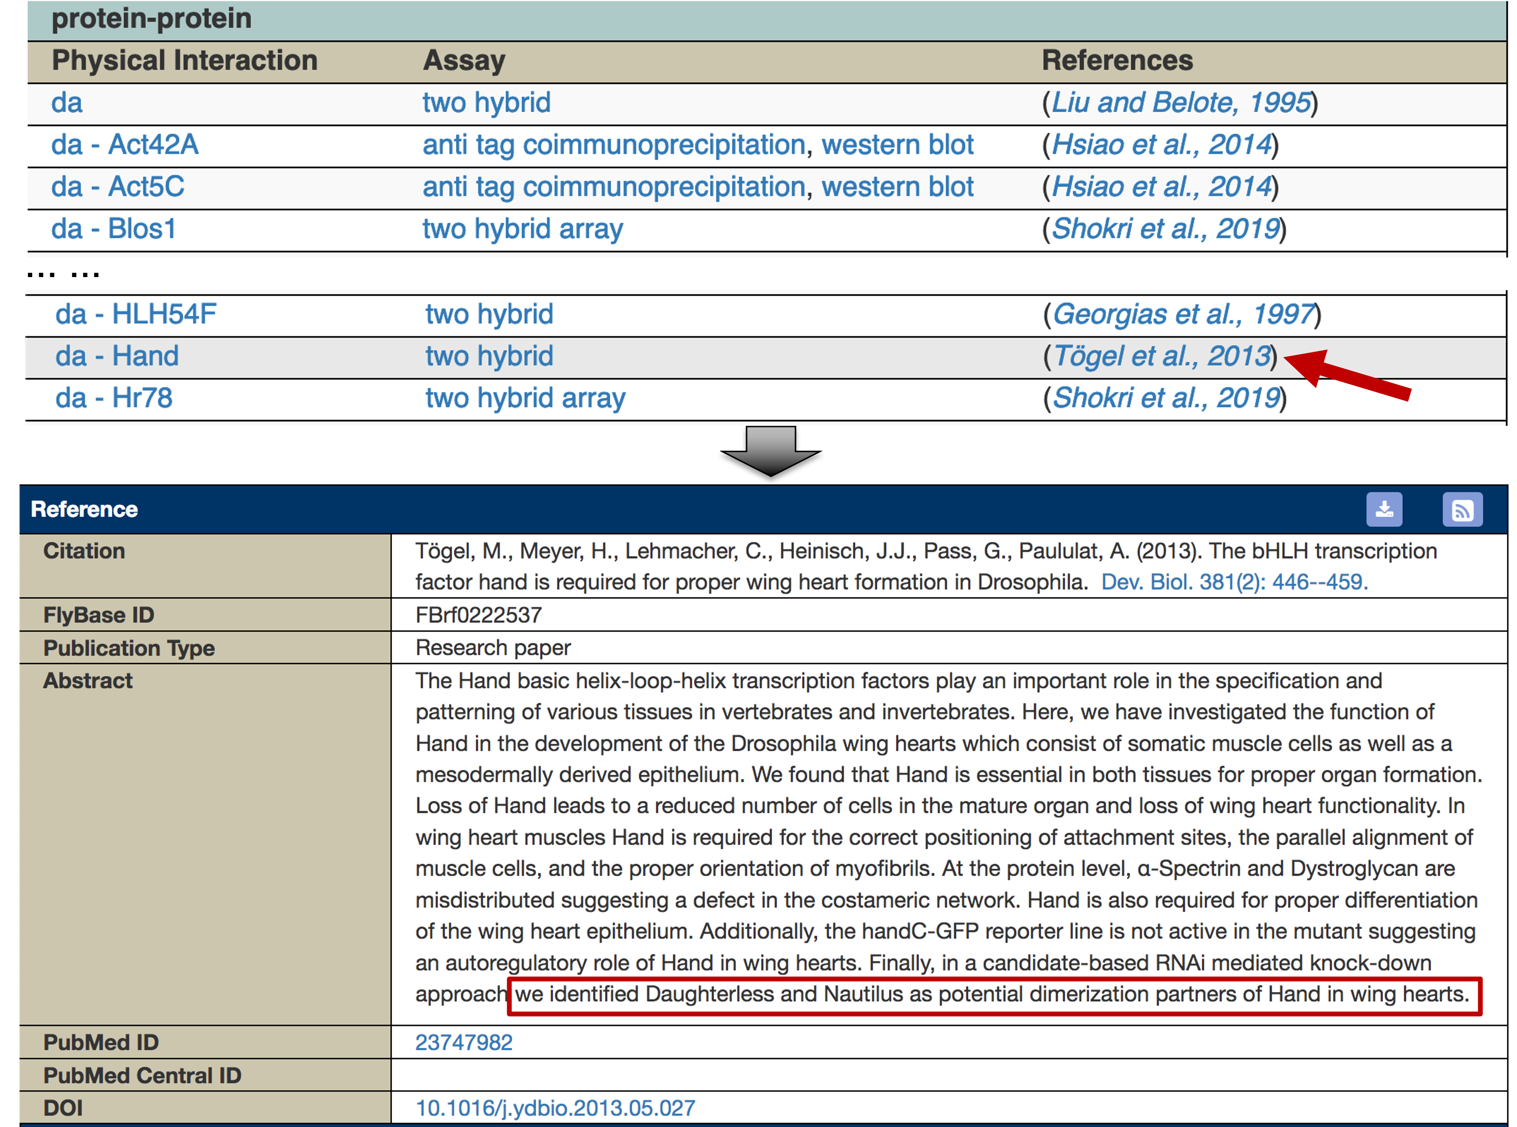This screenshot has width=1517, height=1127.
Task: Download the reference using the download icon
Action: [x=1384, y=509]
